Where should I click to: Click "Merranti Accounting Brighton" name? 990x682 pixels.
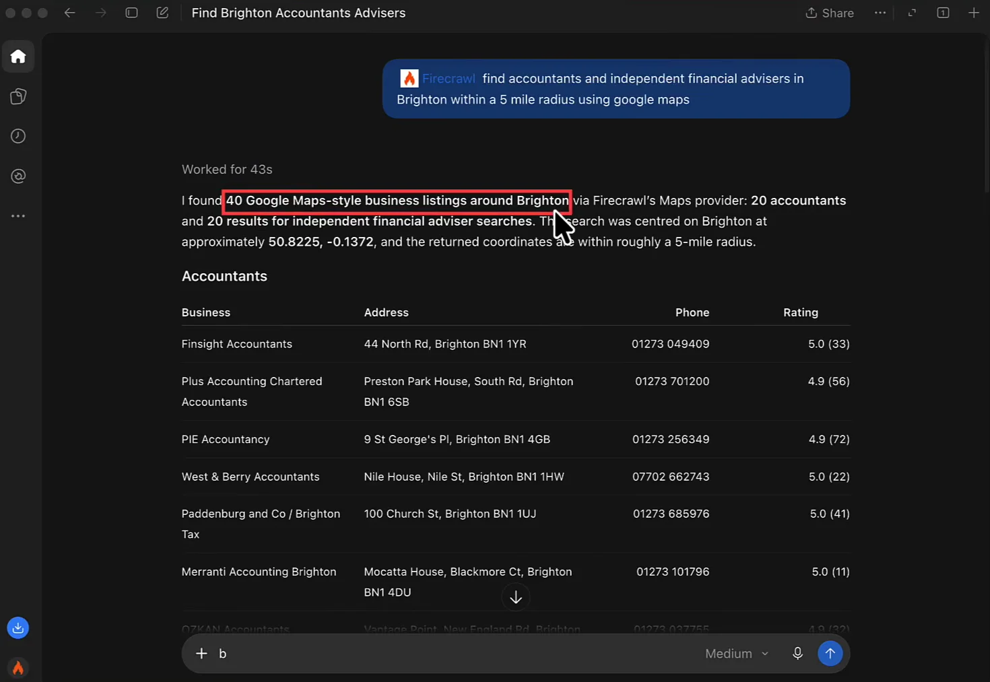[x=259, y=572]
